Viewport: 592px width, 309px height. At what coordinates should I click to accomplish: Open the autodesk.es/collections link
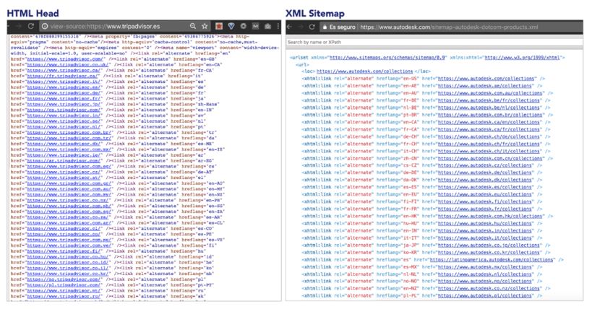point(486,187)
